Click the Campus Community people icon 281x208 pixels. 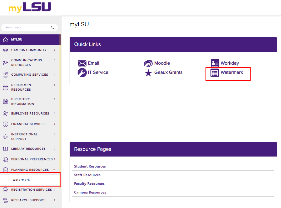[x=6, y=50]
